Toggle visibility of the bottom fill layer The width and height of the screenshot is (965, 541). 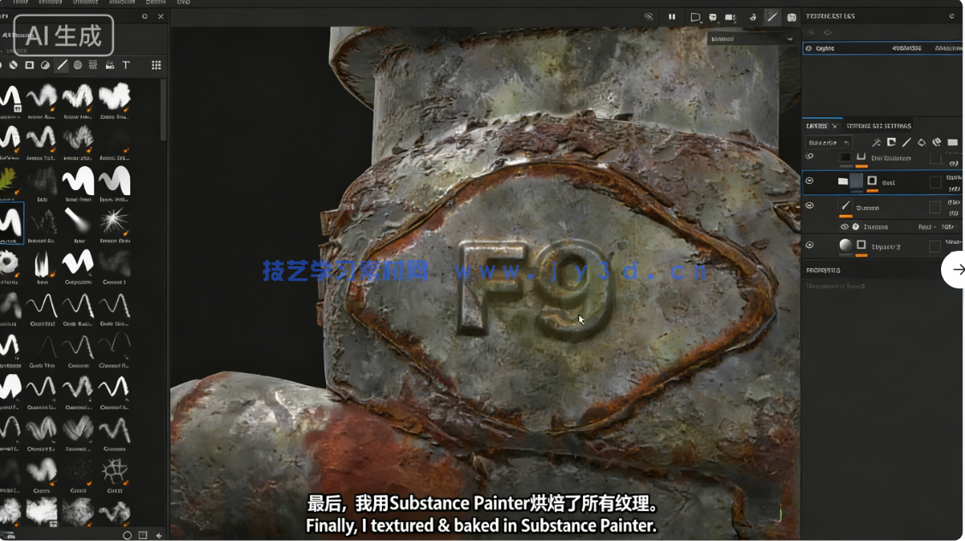click(809, 244)
